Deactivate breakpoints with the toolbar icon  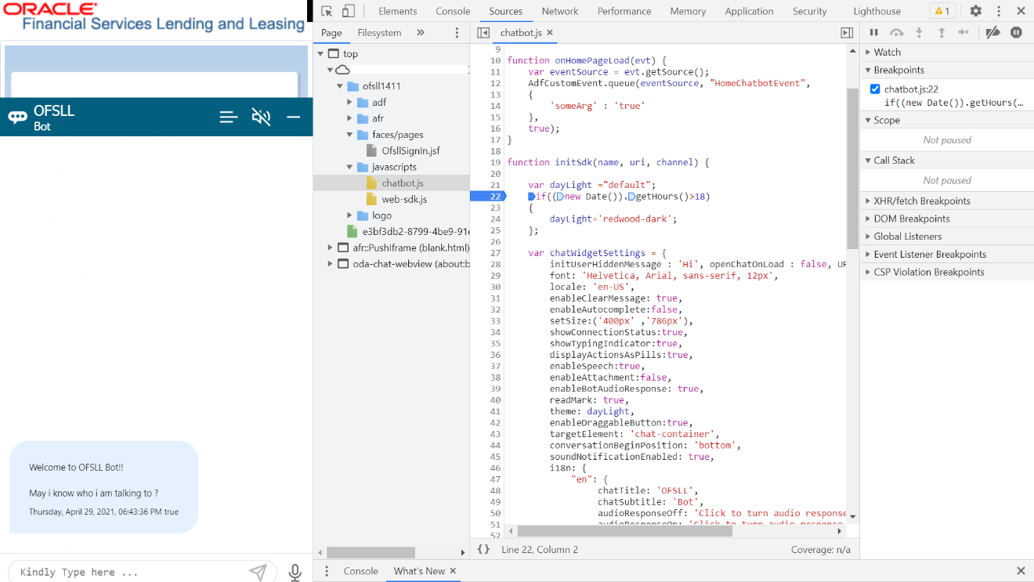(992, 32)
